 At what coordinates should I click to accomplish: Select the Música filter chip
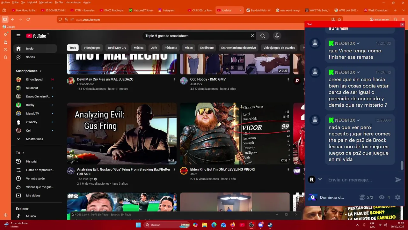click(138, 48)
